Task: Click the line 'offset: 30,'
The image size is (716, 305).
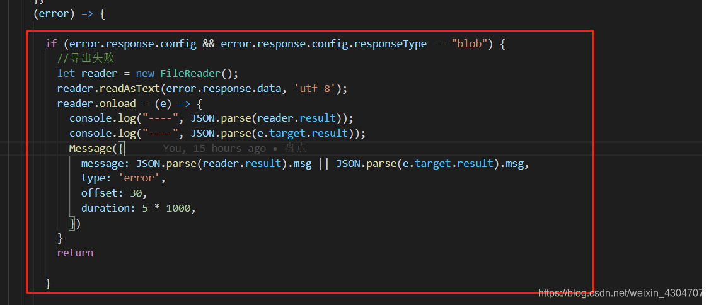Action: coord(114,193)
